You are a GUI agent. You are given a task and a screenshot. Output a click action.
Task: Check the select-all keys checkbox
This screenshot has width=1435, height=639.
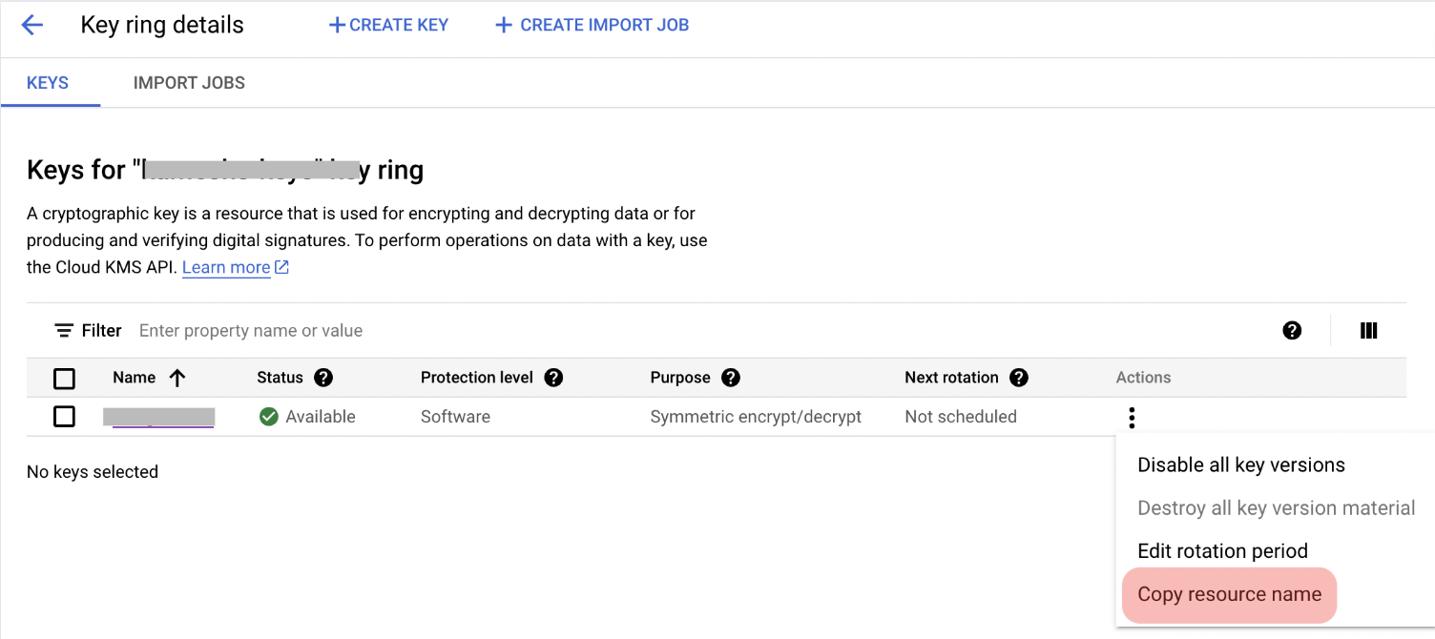point(64,379)
